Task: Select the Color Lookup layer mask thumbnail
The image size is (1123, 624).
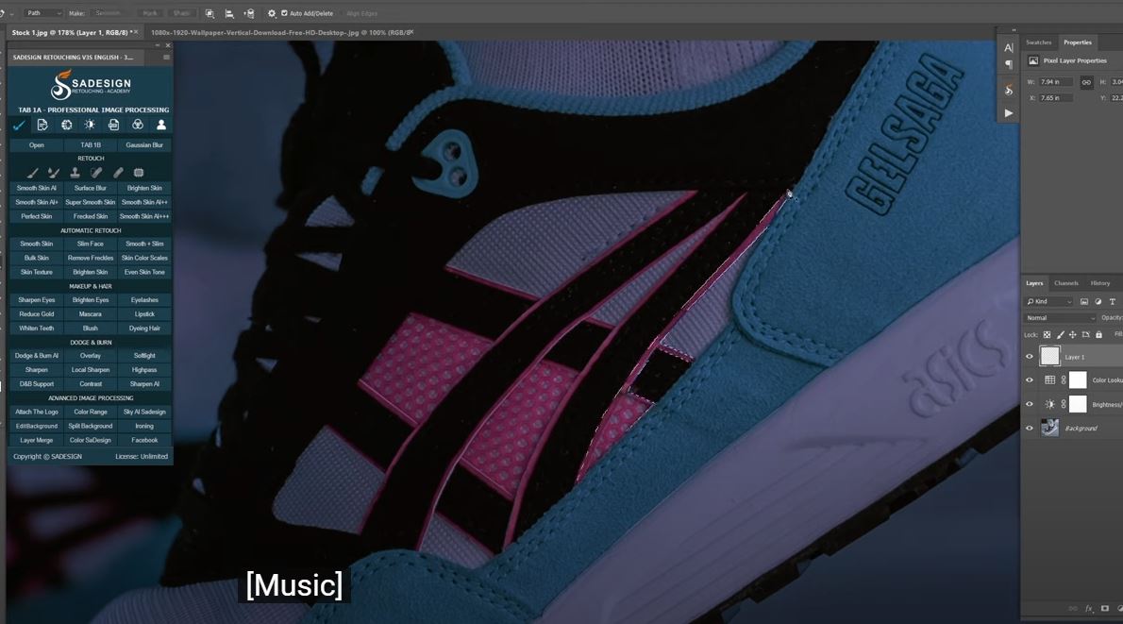Action: [x=1078, y=380]
